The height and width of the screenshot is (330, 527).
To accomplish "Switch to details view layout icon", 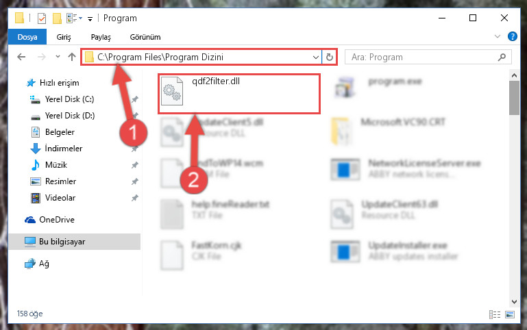I will (494, 314).
